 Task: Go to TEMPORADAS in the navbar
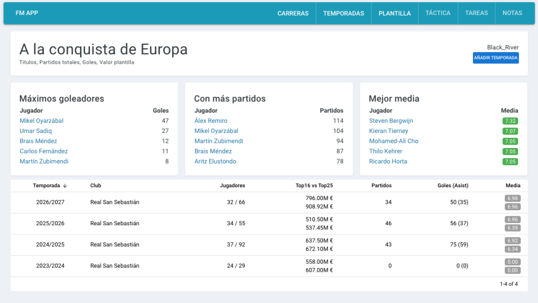343,13
